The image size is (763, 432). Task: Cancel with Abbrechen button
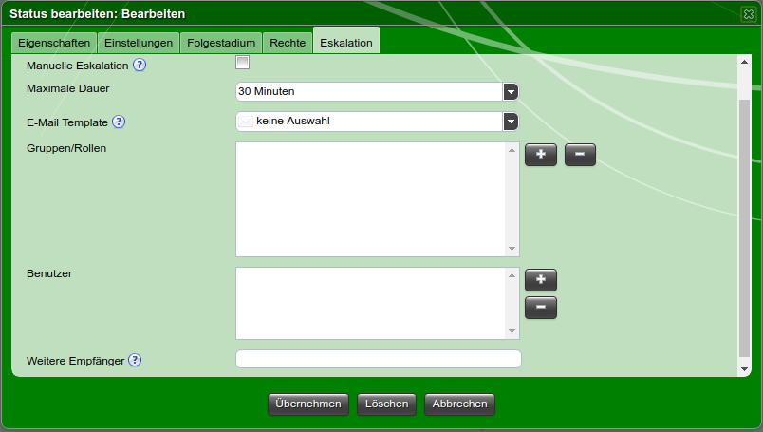pyautogui.click(x=460, y=404)
